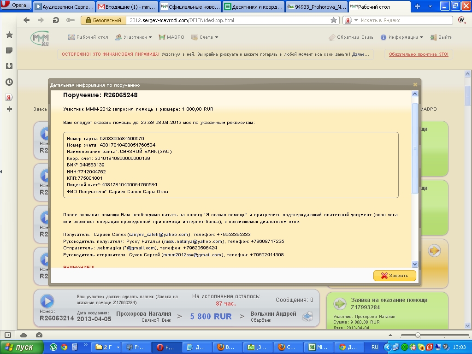Go back with the browser back arrow
The width and height of the screenshot is (472, 354).
pos(26,20)
